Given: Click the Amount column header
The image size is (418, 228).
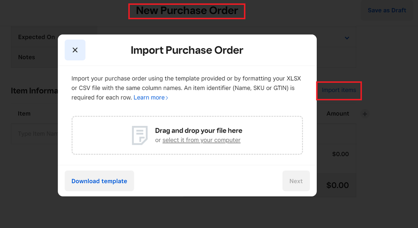Looking at the screenshot, I should click(x=338, y=113).
